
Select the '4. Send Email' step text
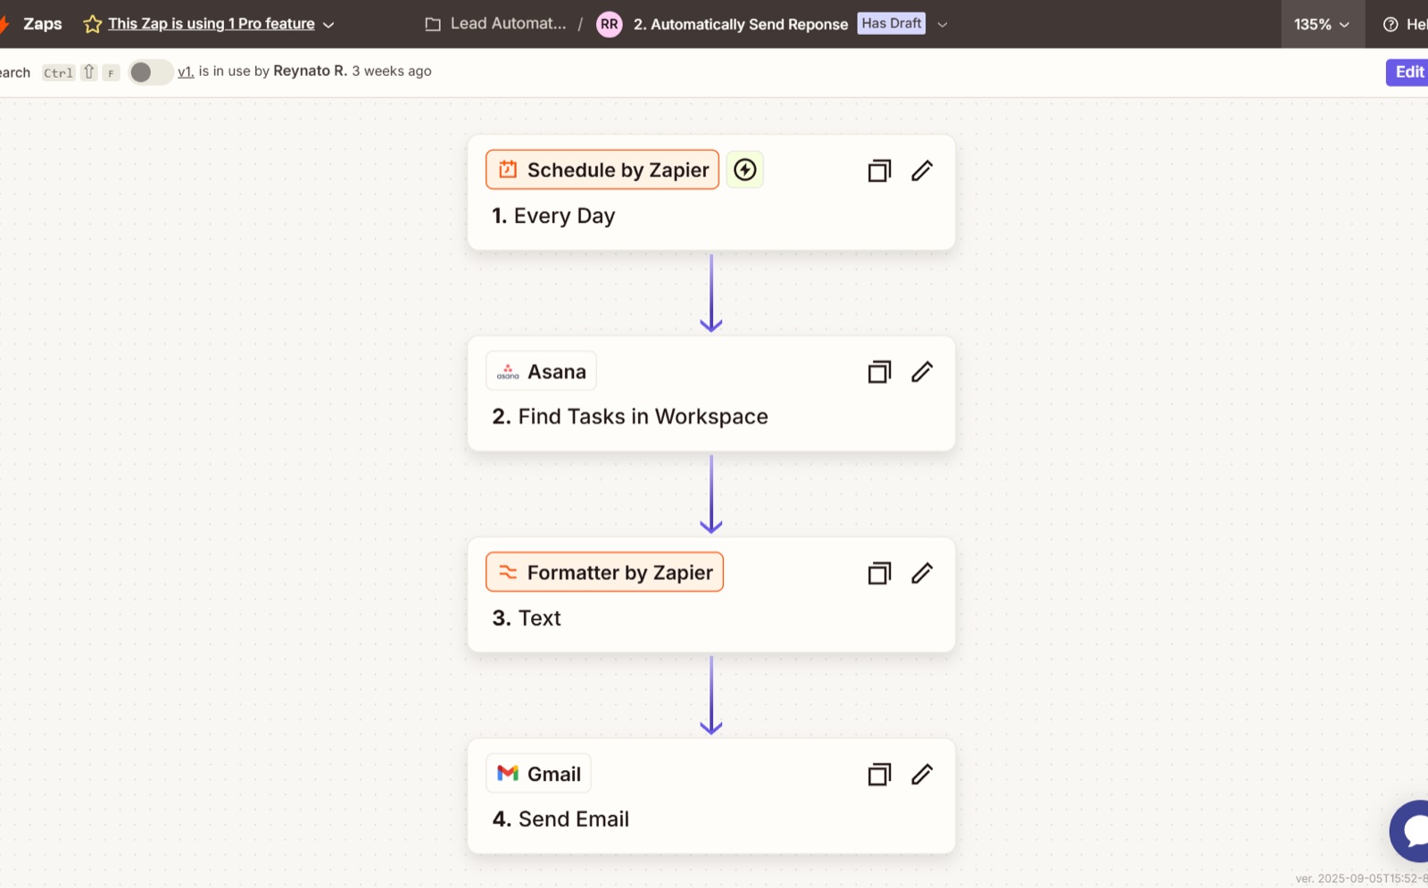coord(560,819)
